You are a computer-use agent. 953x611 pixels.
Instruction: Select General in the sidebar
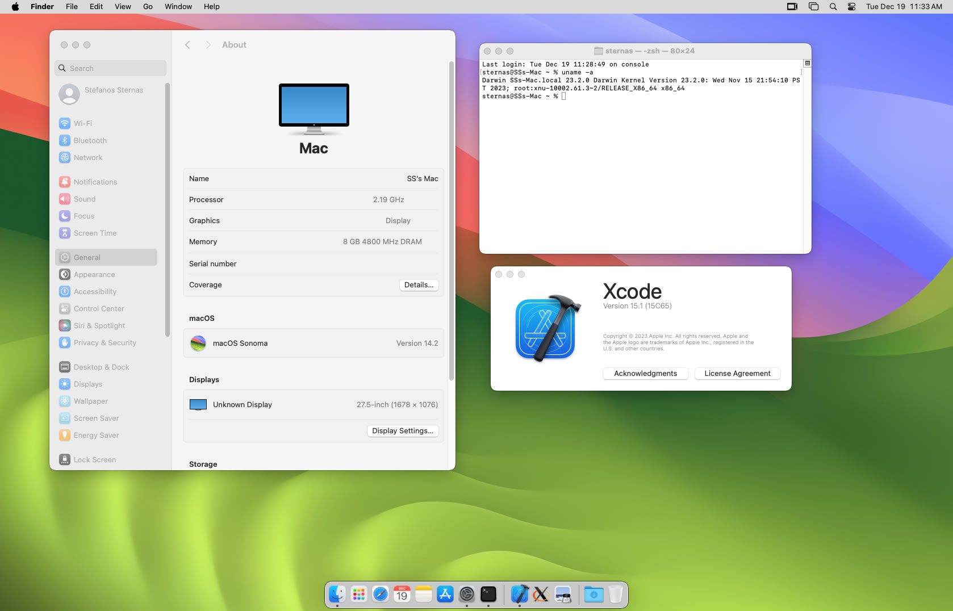click(106, 257)
